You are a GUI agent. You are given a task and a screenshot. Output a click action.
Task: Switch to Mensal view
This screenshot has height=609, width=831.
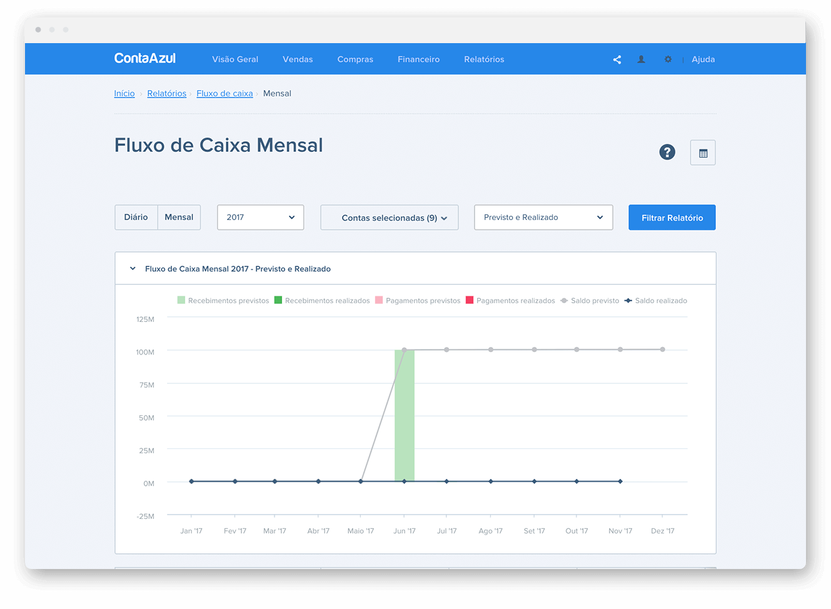click(179, 217)
